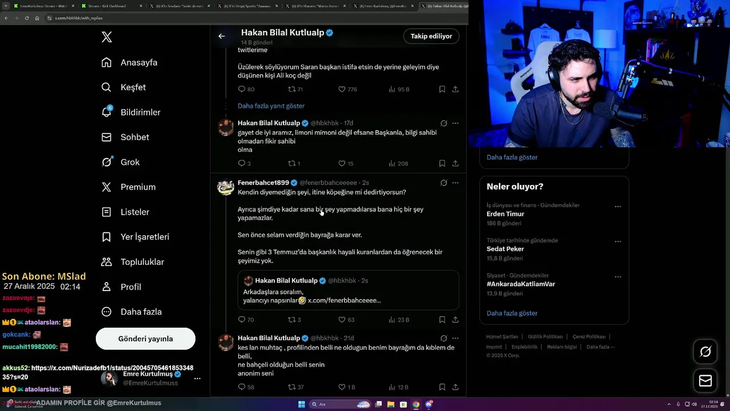This screenshot has width=730, height=411.
Task: Repost the post with 71 reposts
Action: (295, 89)
